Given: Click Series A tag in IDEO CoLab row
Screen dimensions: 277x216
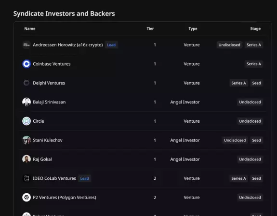Looking at the screenshot, I should (238, 178).
